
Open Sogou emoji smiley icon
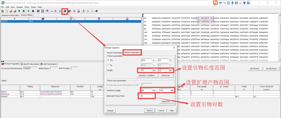pyautogui.click(x=228, y=3)
